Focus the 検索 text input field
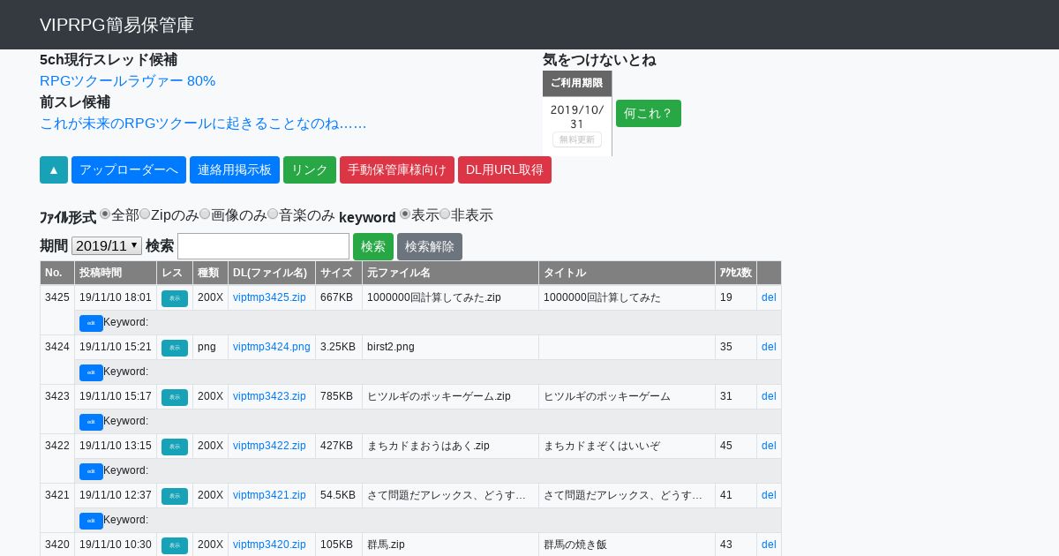The width and height of the screenshot is (1059, 556). click(263, 246)
